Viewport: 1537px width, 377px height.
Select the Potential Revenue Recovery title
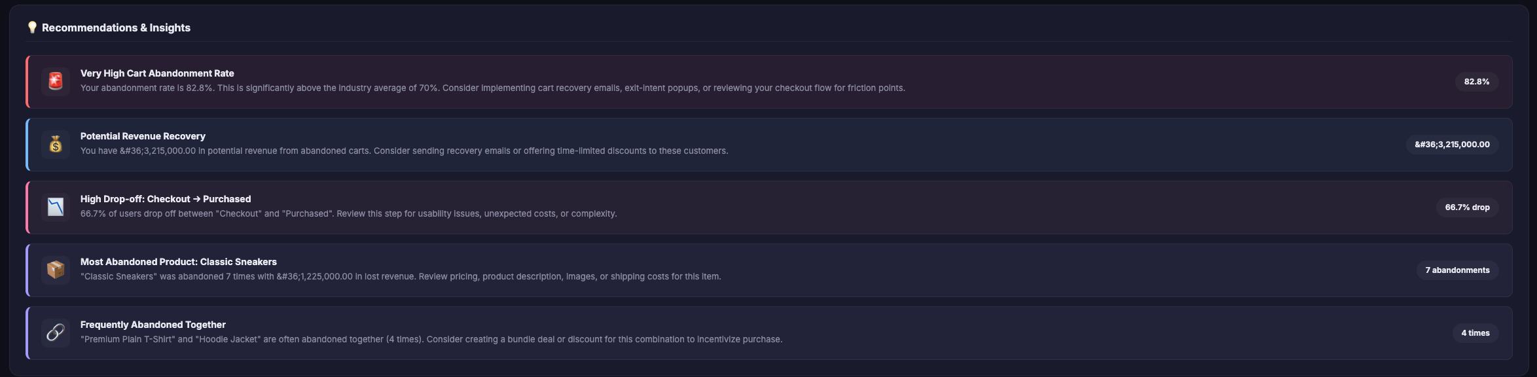click(143, 136)
